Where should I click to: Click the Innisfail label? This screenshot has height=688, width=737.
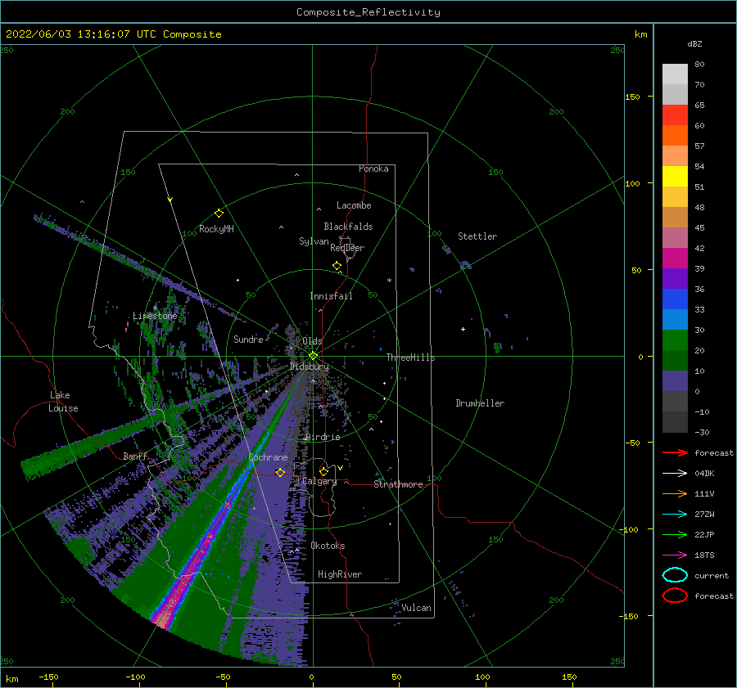click(331, 296)
